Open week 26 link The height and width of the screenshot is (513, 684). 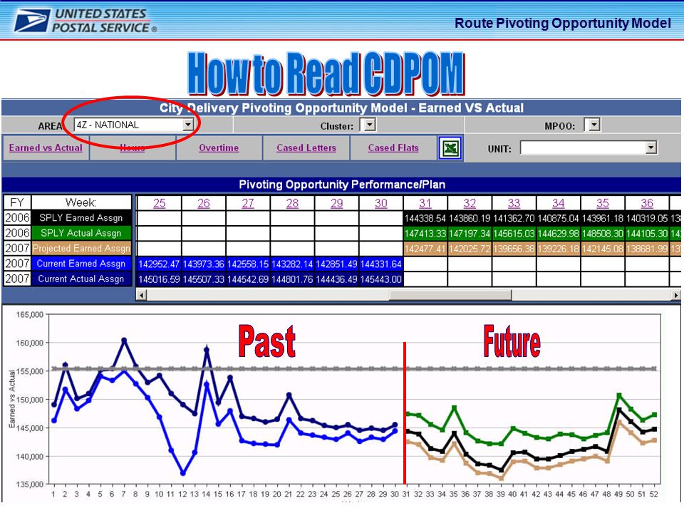204,203
